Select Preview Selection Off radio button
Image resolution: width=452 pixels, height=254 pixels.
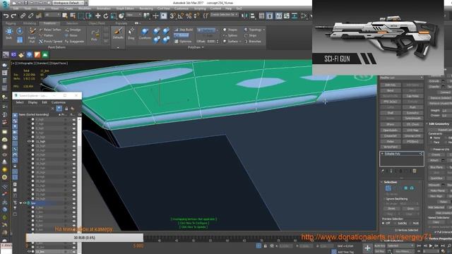[383, 223]
